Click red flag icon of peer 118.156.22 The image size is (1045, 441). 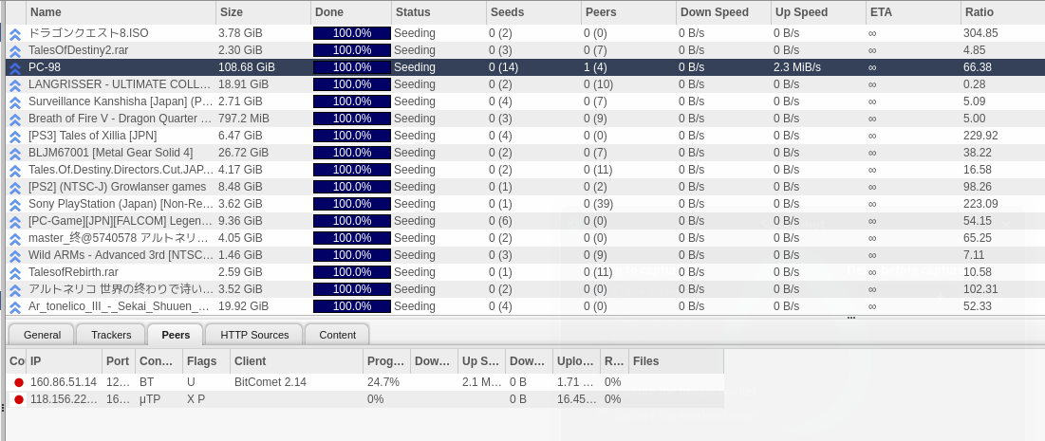[x=19, y=399]
